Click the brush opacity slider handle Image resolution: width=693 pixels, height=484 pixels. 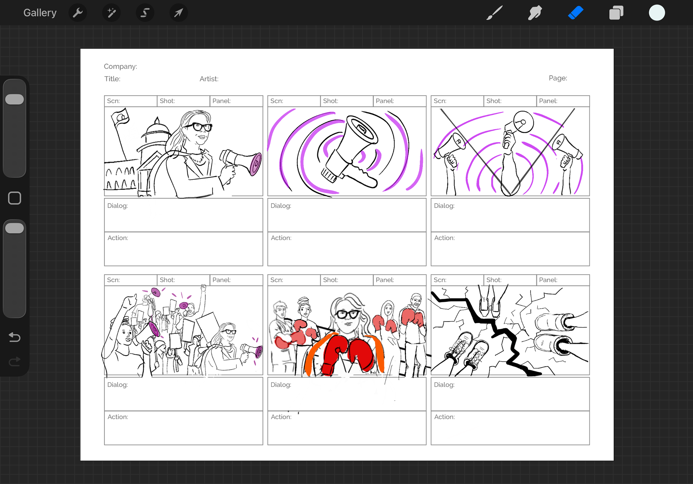pyautogui.click(x=14, y=228)
